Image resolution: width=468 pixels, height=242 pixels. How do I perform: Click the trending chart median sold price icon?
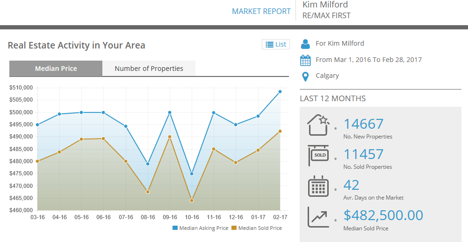click(318, 217)
